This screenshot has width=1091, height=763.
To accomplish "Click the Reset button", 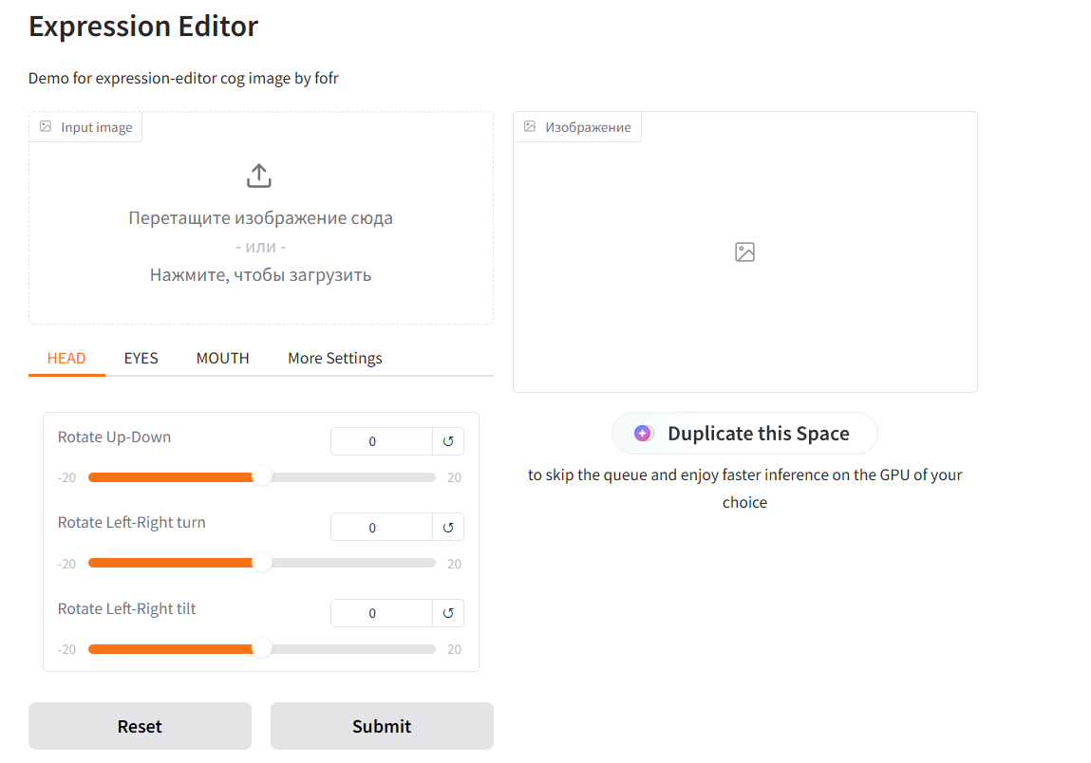I will click(140, 726).
